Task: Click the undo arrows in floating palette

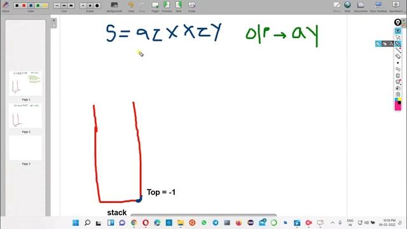Action: 397,69
